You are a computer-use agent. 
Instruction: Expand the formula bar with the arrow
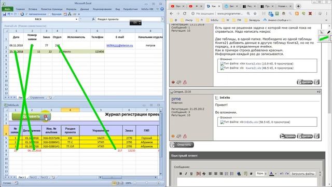(x=162, y=19)
